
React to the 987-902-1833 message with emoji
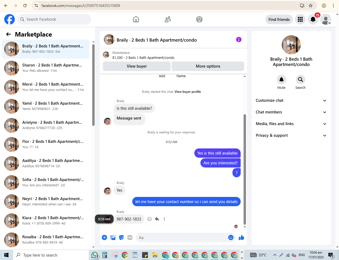click(149, 219)
